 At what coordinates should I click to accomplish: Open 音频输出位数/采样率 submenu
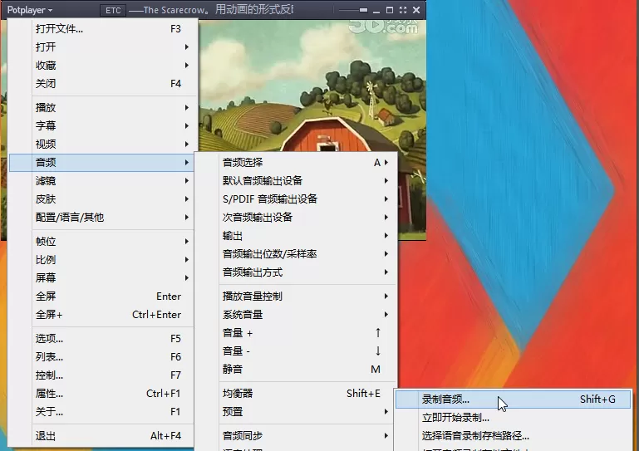click(297, 254)
